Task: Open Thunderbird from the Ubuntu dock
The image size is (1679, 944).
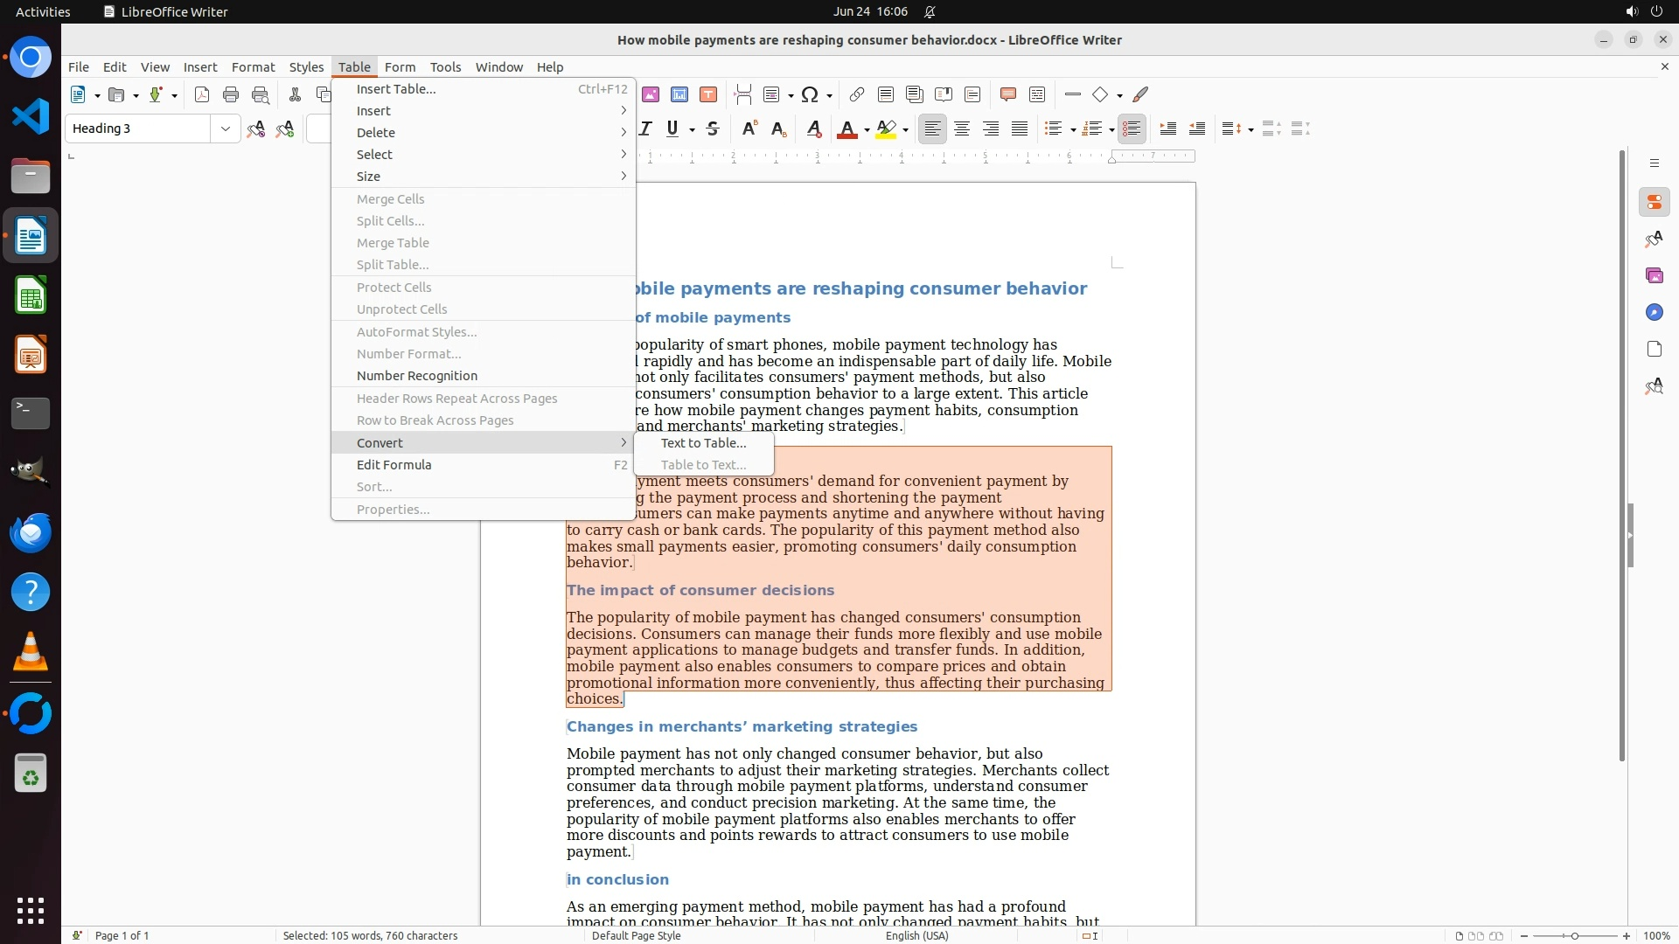Action: [x=31, y=532]
